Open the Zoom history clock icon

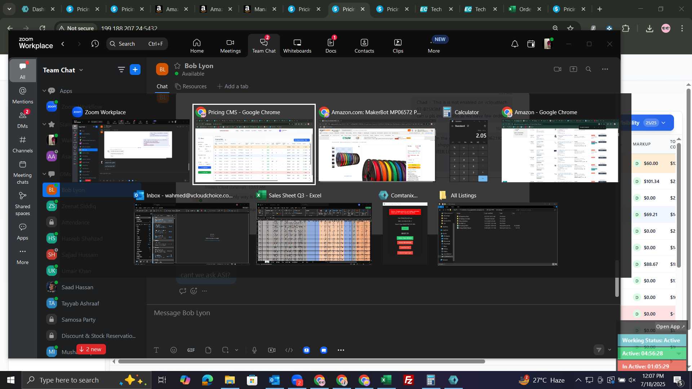pyautogui.click(x=95, y=44)
